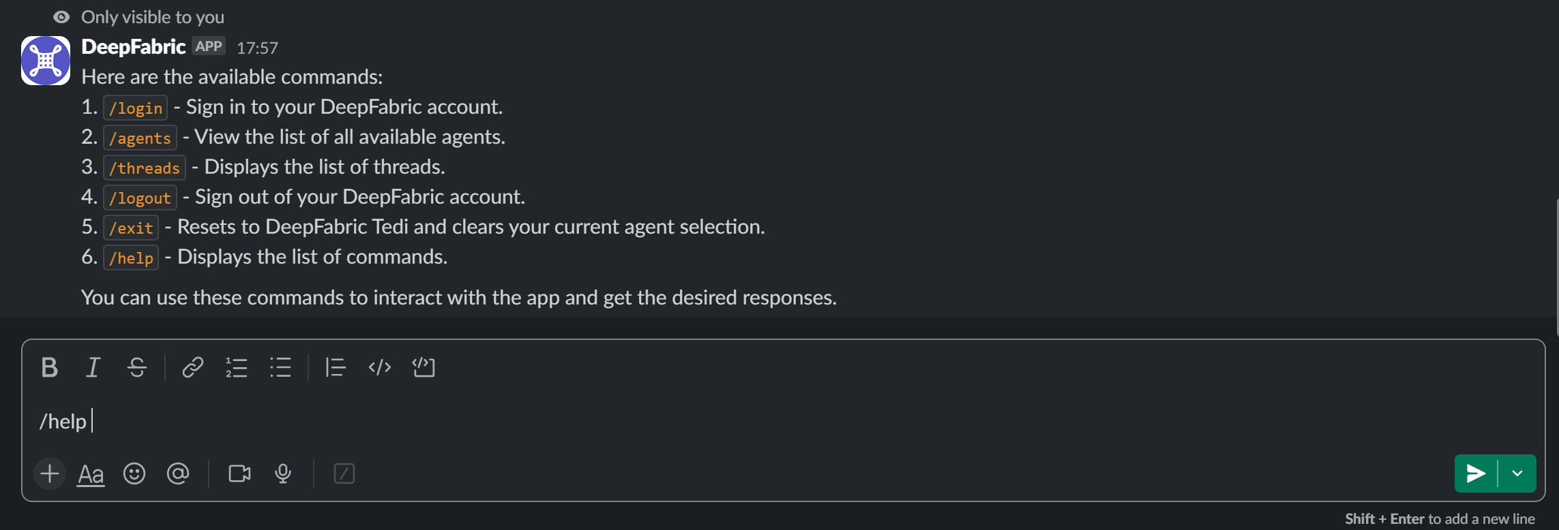Image resolution: width=1559 pixels, height=530 pixels.
Task: Insert a link in message
Action: click(x=192, y=368)
